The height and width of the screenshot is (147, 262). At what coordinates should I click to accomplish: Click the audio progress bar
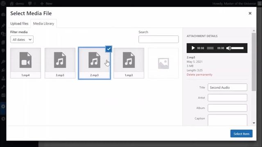(210, 48)
